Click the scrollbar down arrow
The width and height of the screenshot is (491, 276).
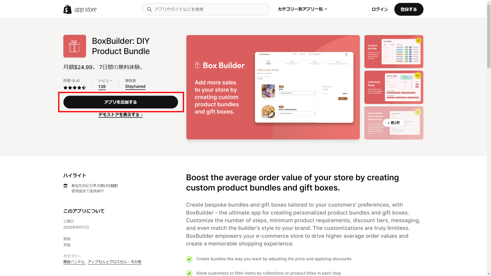[x=489, y=274]
